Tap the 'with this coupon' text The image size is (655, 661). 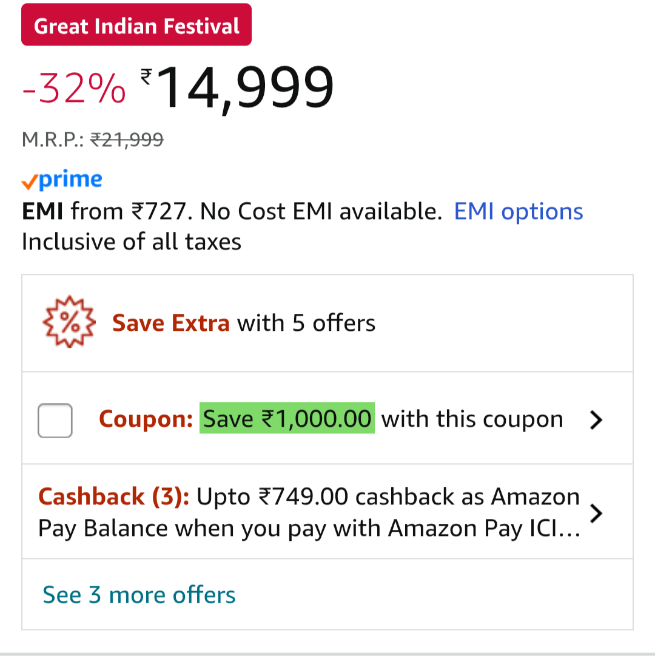tap(472, 419)
